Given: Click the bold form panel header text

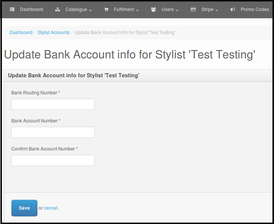Looking at the screenshot, I should coord(73,75).
